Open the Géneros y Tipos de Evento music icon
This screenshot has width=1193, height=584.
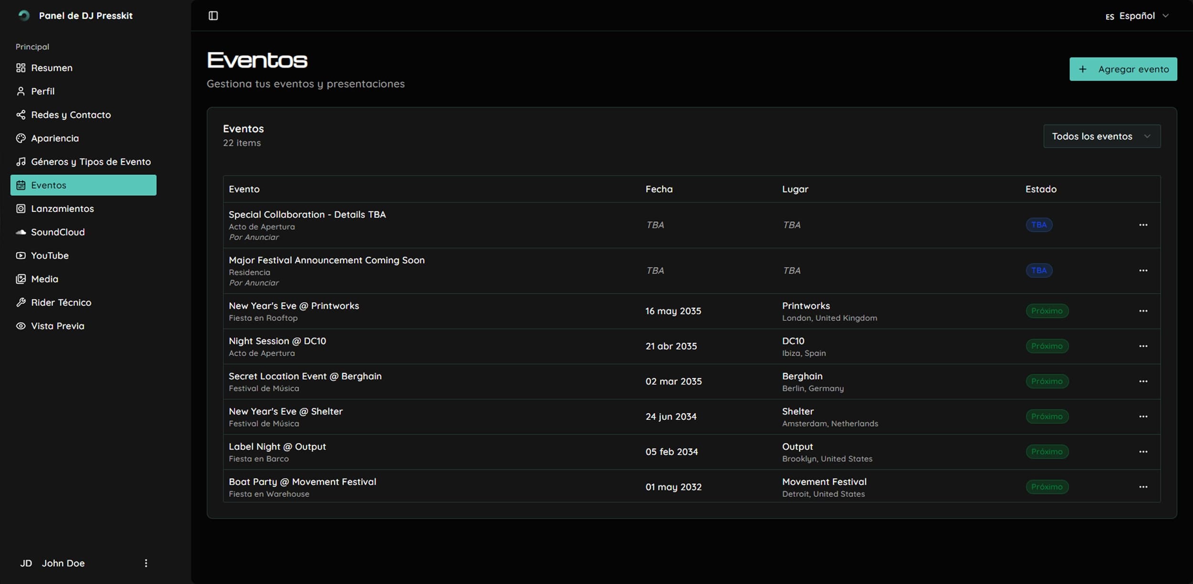21,161
